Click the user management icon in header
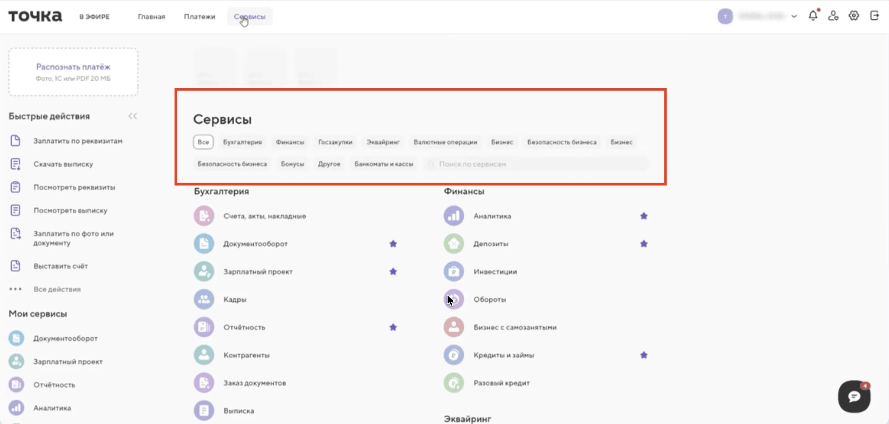Screen dimensions: 889x424 (x=833, y=16)
